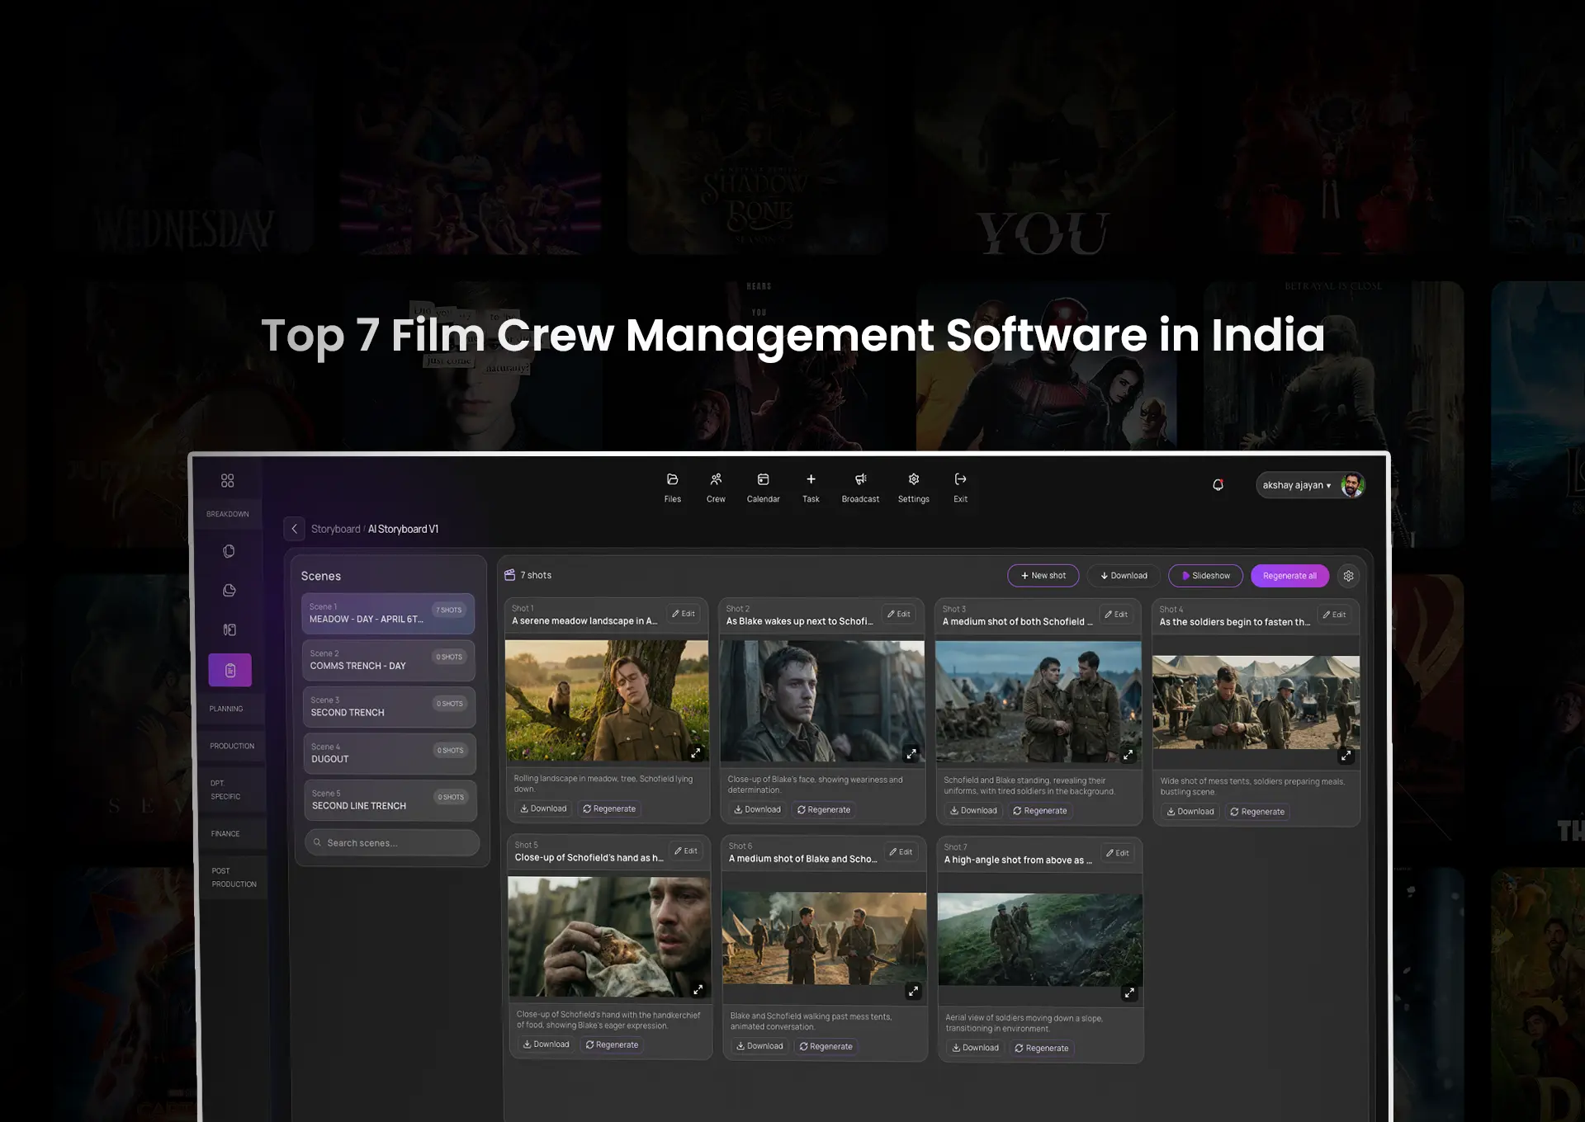Click the Regenerate all button

(1289, 576)
